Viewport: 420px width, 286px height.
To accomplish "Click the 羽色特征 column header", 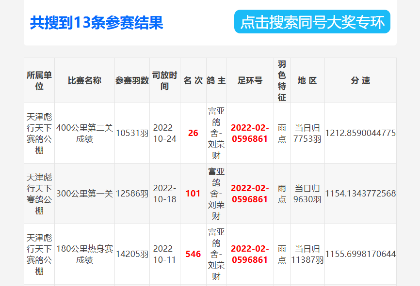I will pyautogui.click(x=282, y=81).
